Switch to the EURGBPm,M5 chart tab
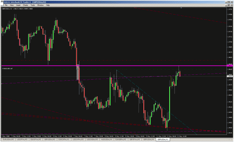 click(121, 139)
